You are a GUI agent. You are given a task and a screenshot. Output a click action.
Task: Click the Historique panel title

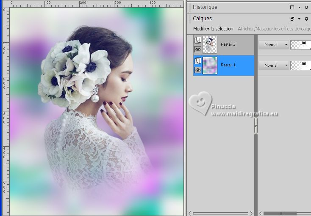click(x=205, y=7)
